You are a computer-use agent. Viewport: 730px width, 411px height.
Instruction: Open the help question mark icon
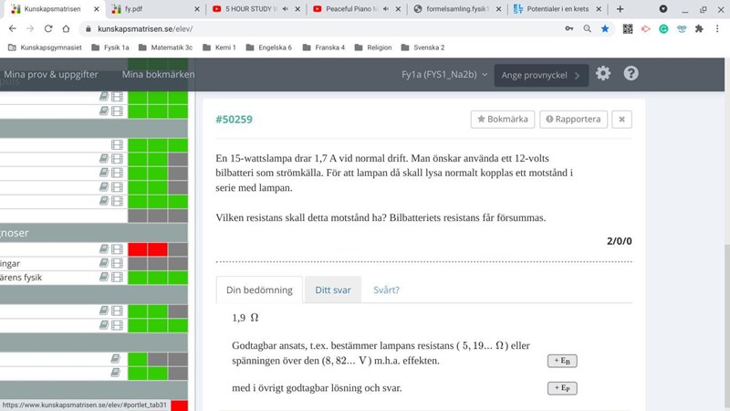pos(631,74)
